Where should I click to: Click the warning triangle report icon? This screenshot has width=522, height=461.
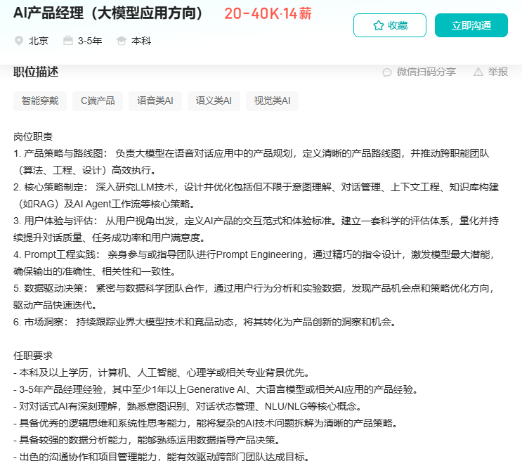[478, 72]
